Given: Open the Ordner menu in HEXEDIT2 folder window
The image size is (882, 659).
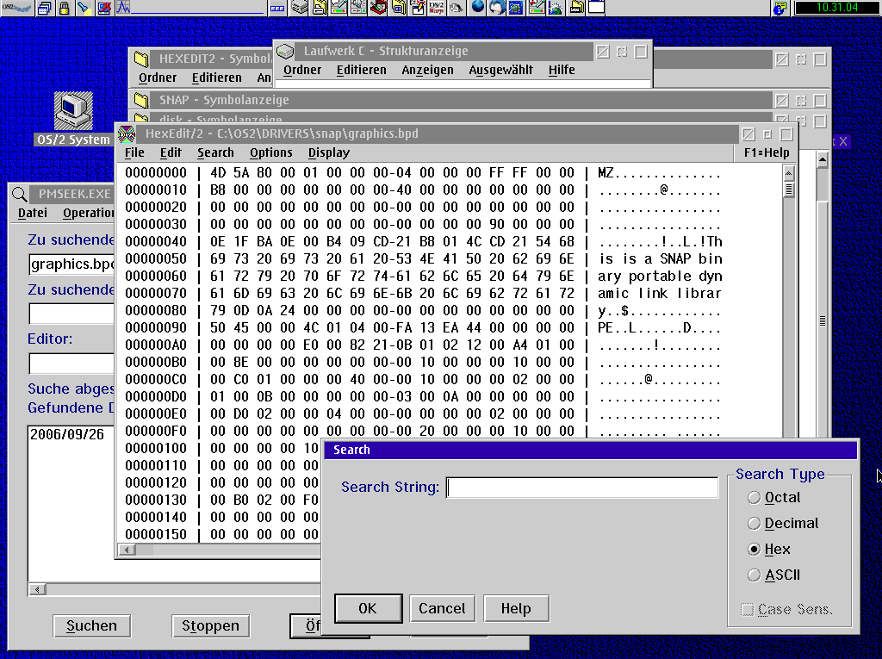Looking at the screenshot, I should click(x=158, y=78).
